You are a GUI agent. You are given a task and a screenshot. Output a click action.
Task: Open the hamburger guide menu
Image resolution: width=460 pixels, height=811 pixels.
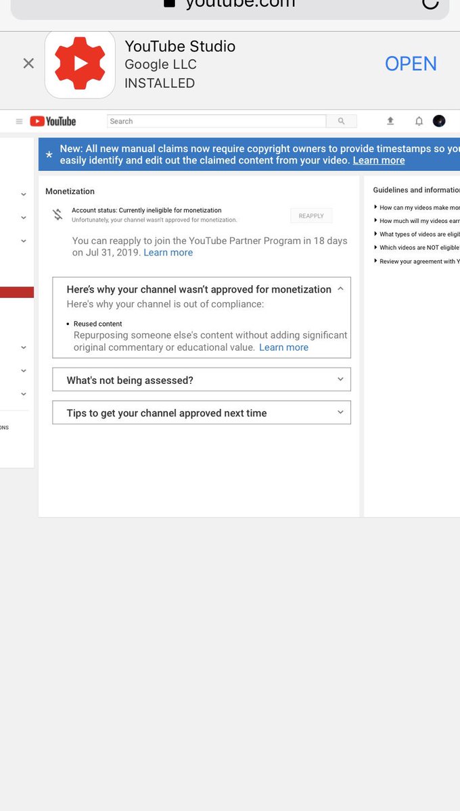click(19, 122)
